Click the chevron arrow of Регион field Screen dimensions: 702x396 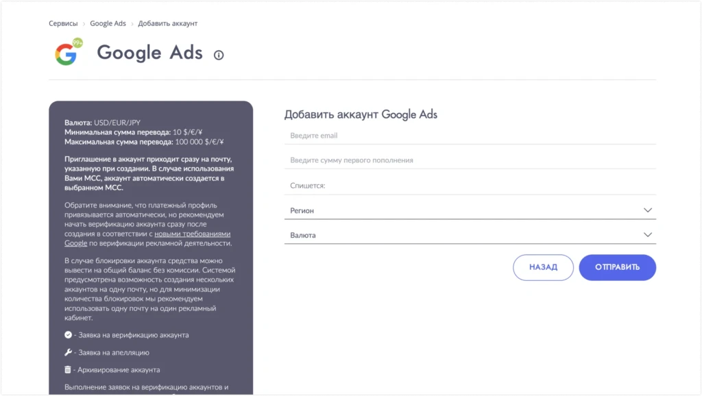(647, 210)
